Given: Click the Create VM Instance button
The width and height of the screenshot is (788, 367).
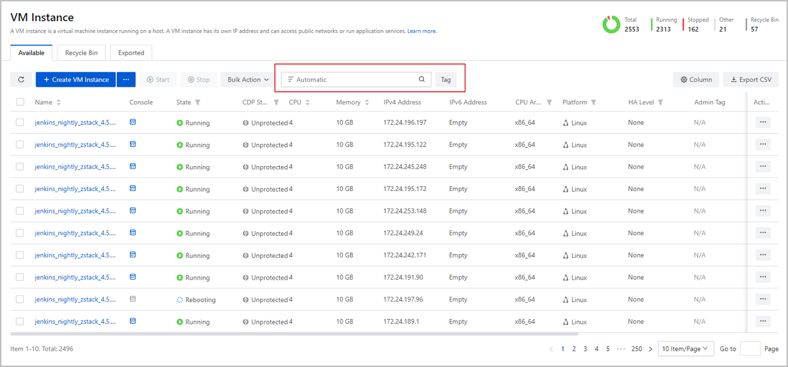Looking at the screenshot, I should pos(76,79).
